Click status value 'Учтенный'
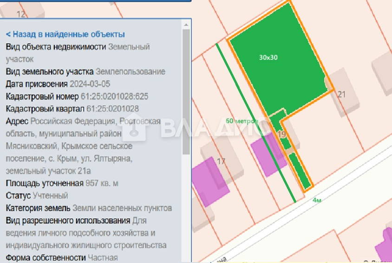The width and height of the screenshot is (392, 263). click(50, 195)
